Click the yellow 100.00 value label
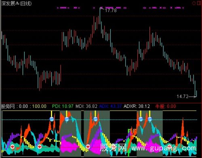Image resolution: width=202 pixels, height=158 pixels. tap(39, 106)
